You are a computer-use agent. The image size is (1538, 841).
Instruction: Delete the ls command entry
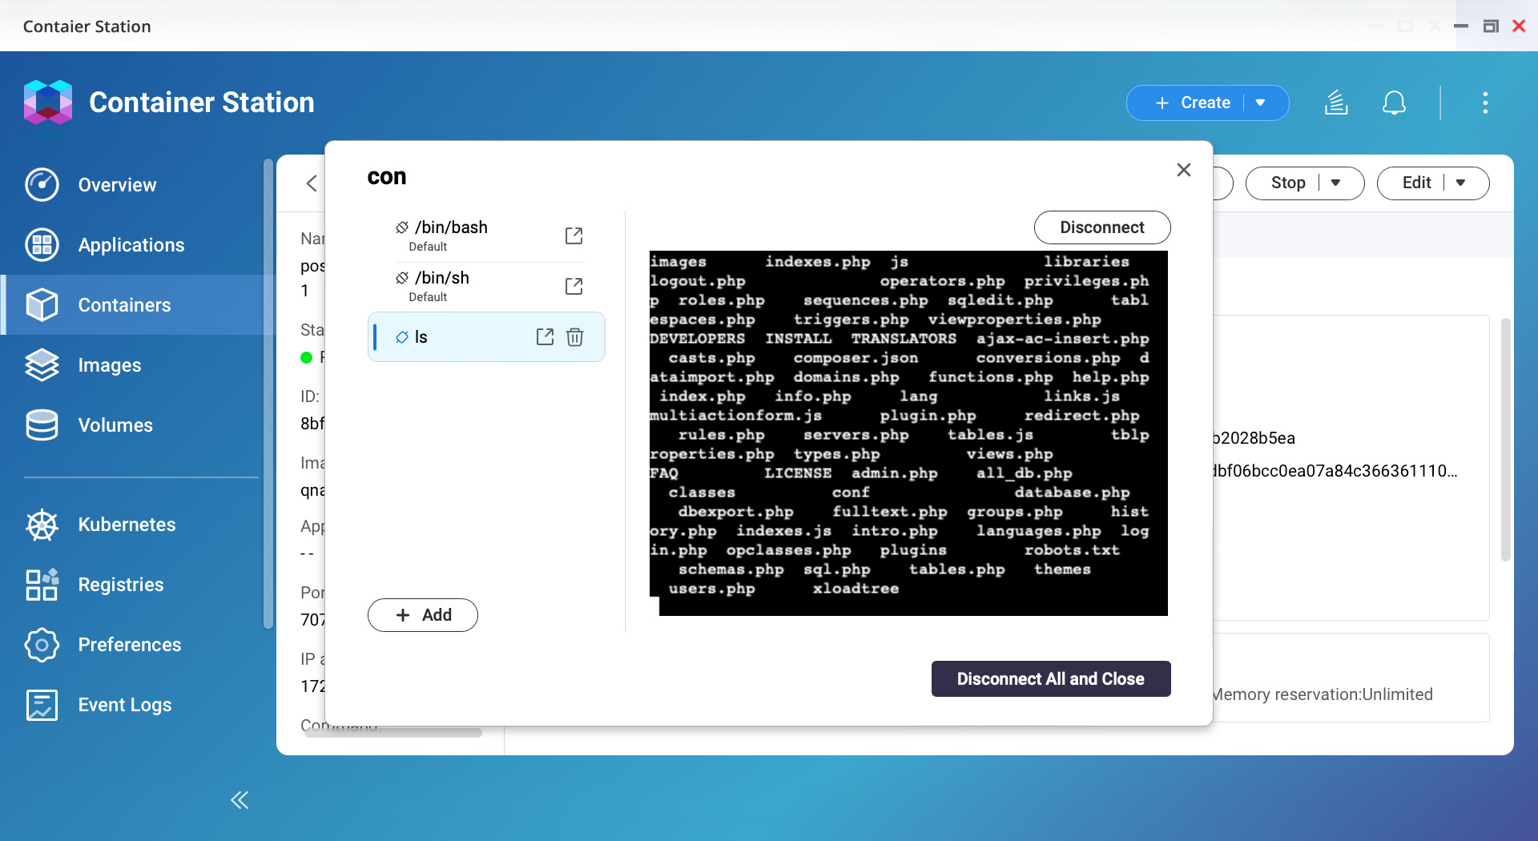575,337
